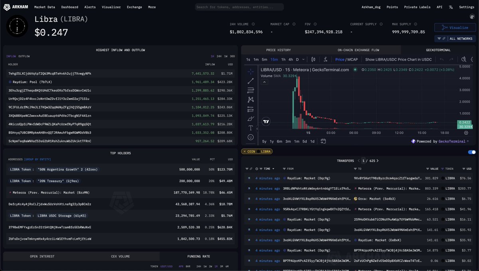The height and width of the screenshot is (271, 479).
Task: Select the text annotation tool
Action: pyautogui.click(x=251, y=128)
